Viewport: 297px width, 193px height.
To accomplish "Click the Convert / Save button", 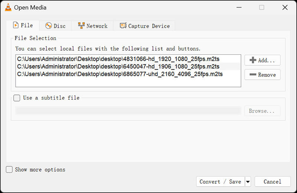I will (221, 182).
